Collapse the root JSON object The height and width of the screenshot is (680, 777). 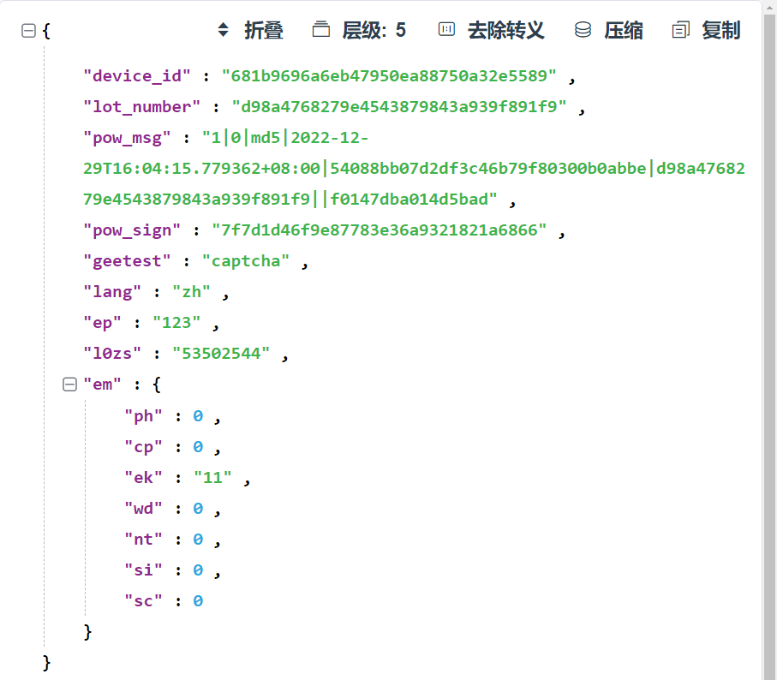coord(28,31)
